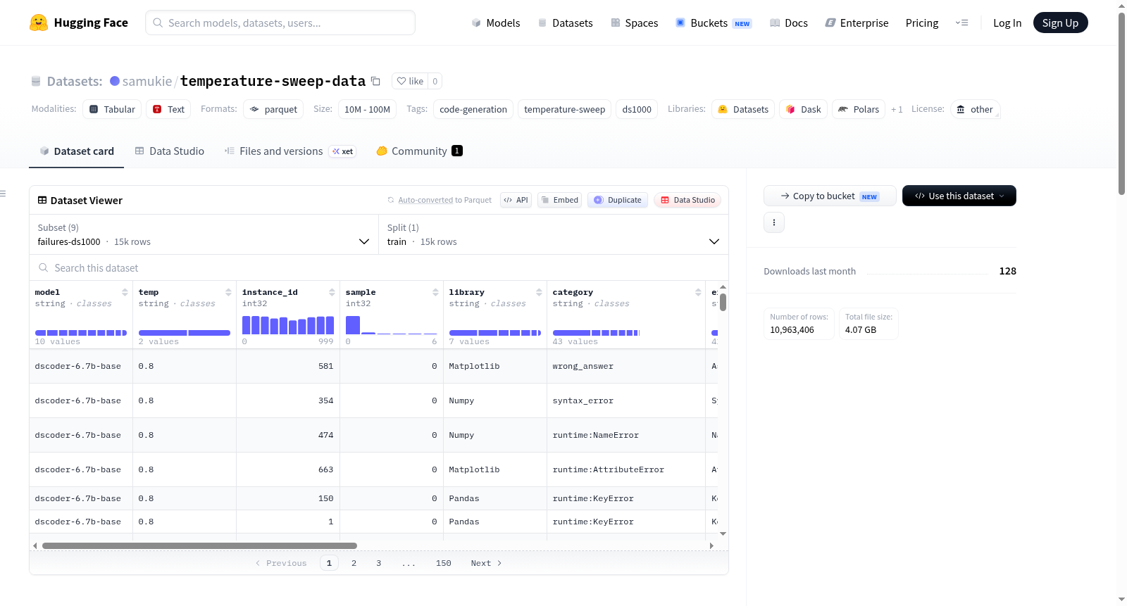
Task: Click the temperature-sweep tag
Action: tap(565, 110)
